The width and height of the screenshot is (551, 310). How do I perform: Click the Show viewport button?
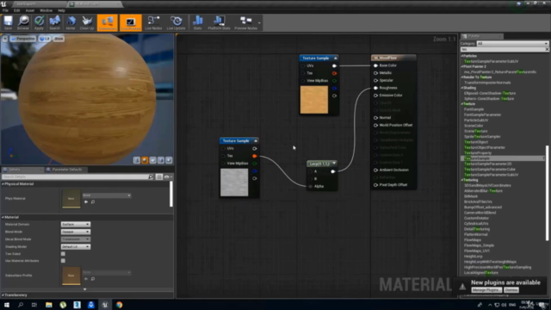(x=59, y=39)
